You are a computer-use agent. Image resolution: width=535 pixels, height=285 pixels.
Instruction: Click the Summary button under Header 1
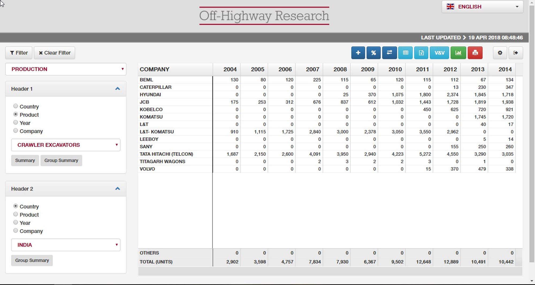pos(25,160)
